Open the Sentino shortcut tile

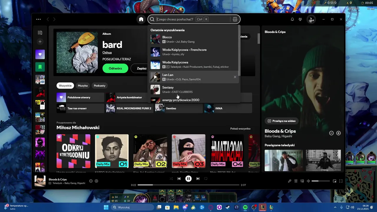179,108
